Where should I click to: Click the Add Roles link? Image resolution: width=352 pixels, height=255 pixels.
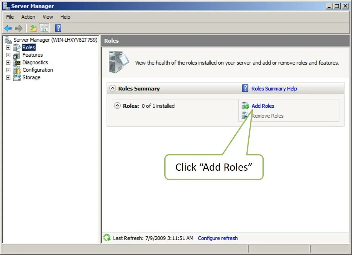[x=263, y=106]
